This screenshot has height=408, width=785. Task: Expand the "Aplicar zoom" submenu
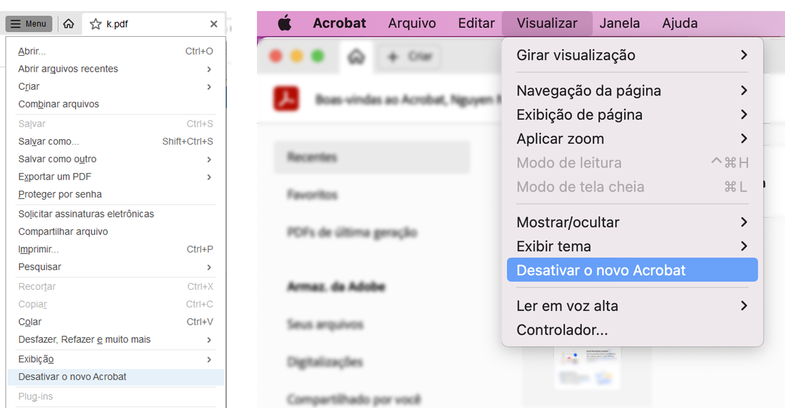pos(560,138)
